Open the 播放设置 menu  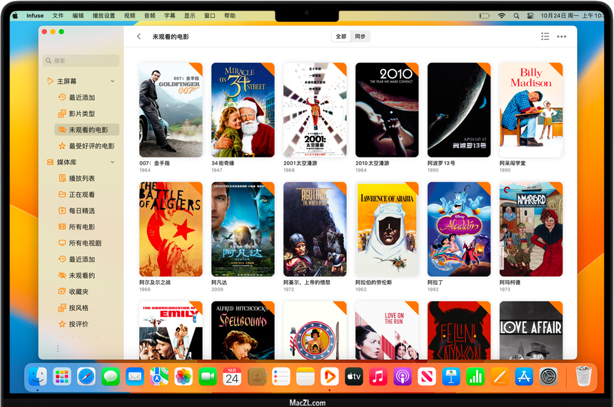[x=104, y=16]
